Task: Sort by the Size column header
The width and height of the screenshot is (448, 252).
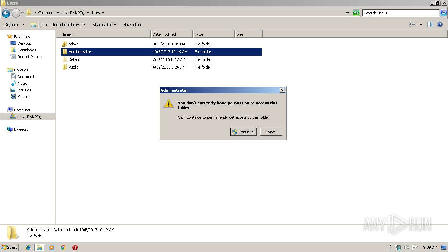Action: [x=249, y=34]
